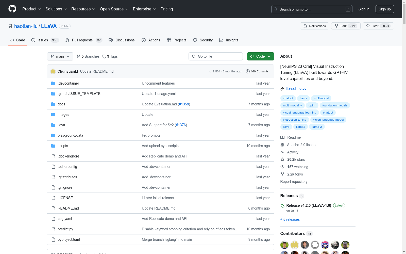
Task: Click the LICENSE file icon
Action: pyautogui.click(x=53, y=198)
